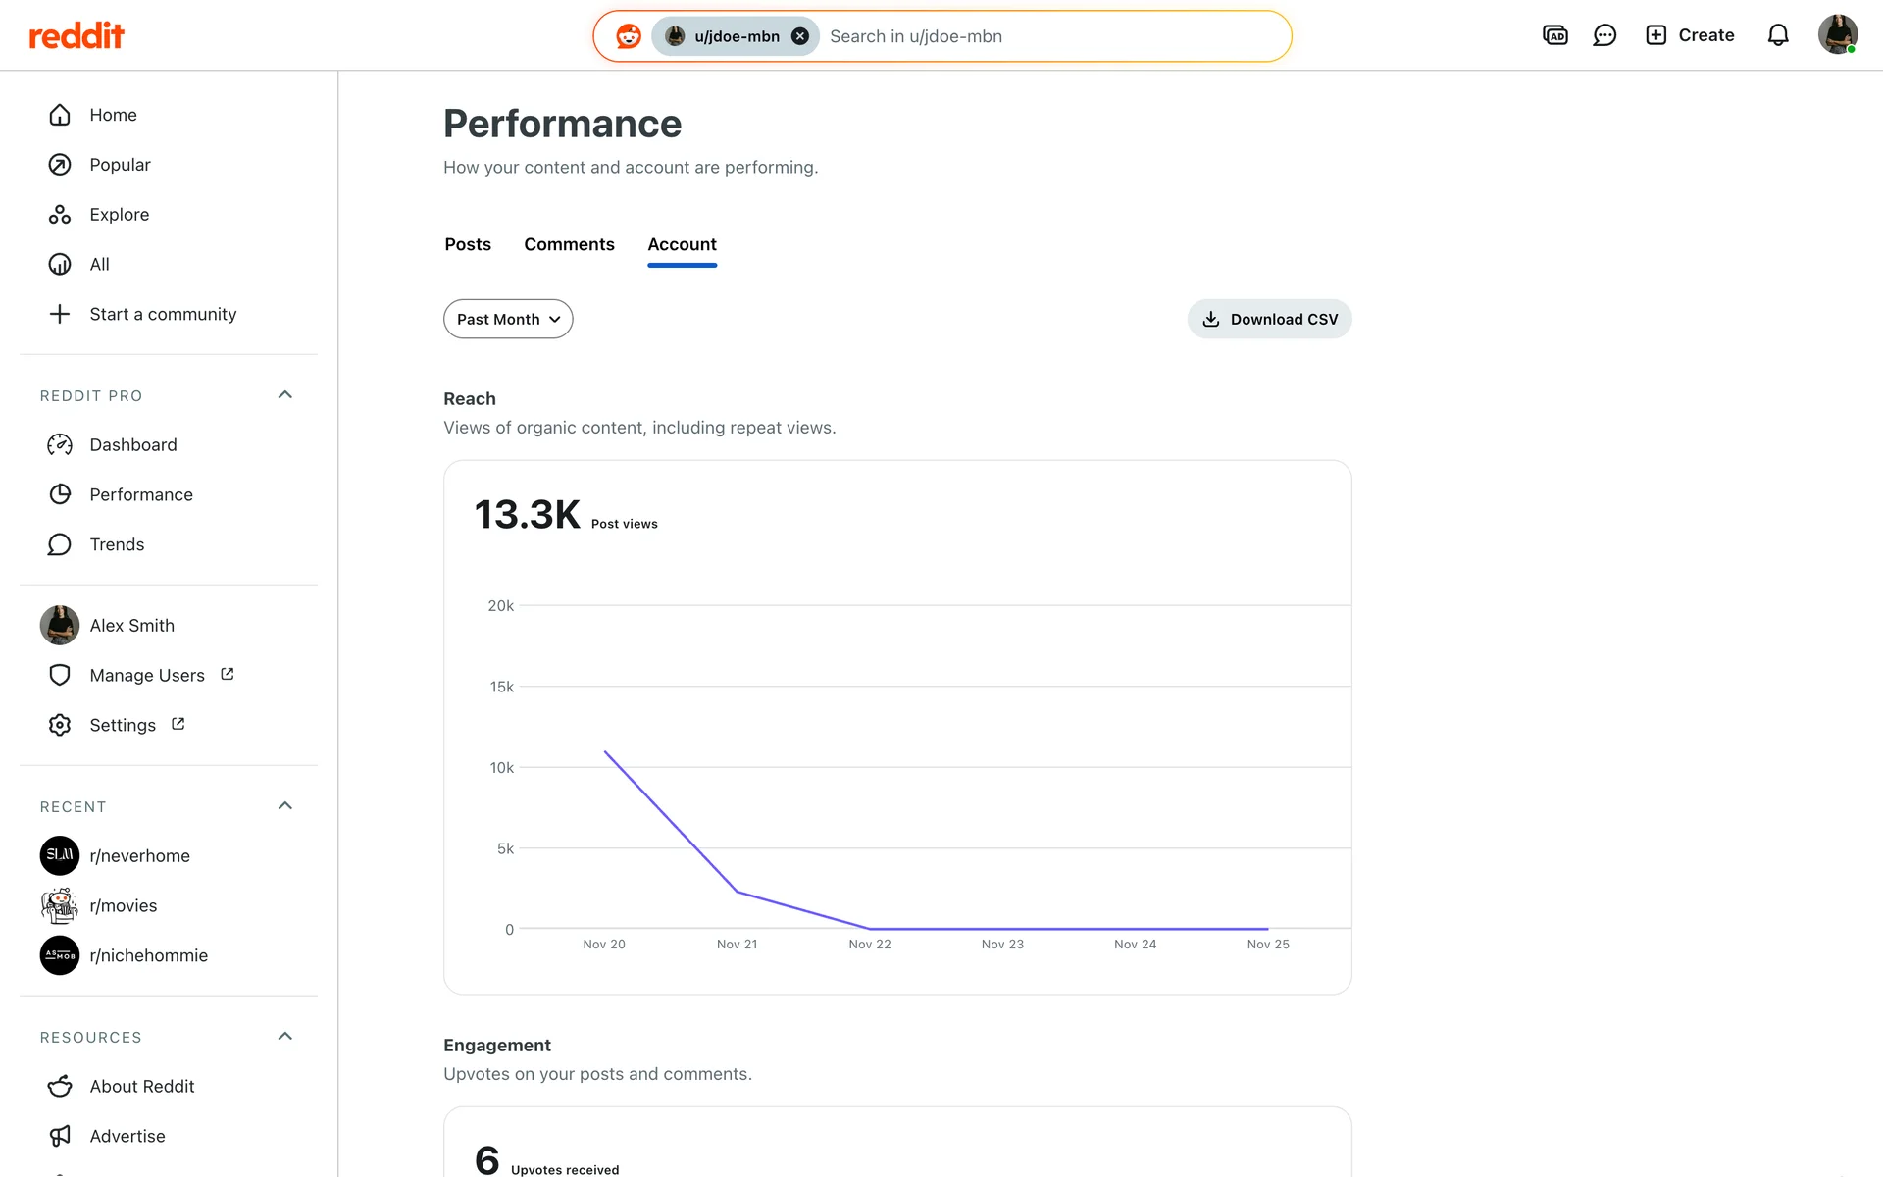Collapse the Recent communities section
The height and width of the screenshot is (1177, 1883).
[285, 806]
